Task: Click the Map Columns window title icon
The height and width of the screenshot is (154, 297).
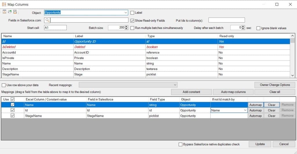Action: point(4,4)
